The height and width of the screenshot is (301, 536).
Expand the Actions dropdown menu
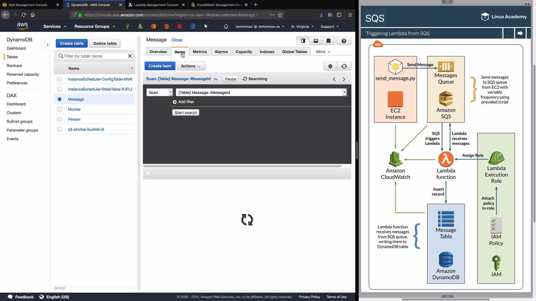click(x=191, y=66)
